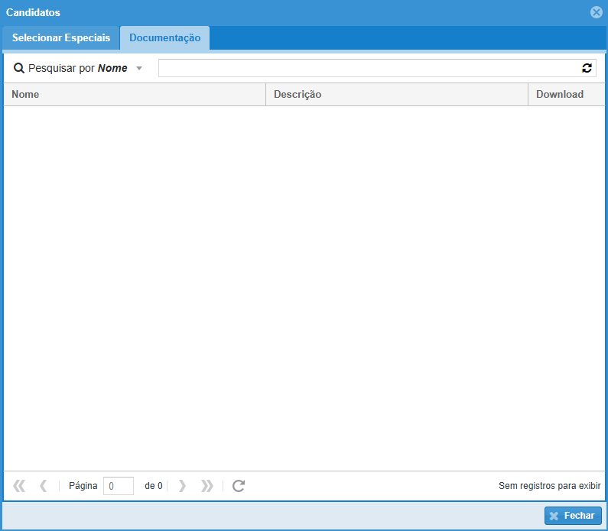Screen dimensions: 608x531
Task: Switch to Selecionar Especiais tab
Action: pyautogui.click(x=61, y=38)
